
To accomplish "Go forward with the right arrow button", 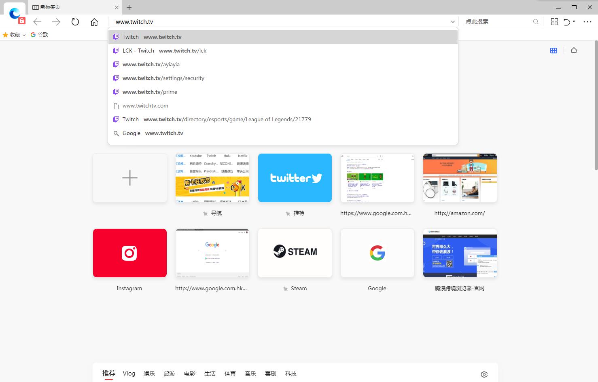I will coord(56,22).
